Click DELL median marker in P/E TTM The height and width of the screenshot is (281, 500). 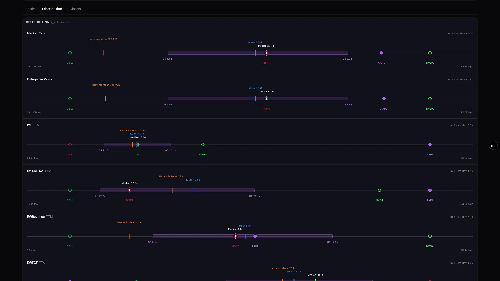138,145
